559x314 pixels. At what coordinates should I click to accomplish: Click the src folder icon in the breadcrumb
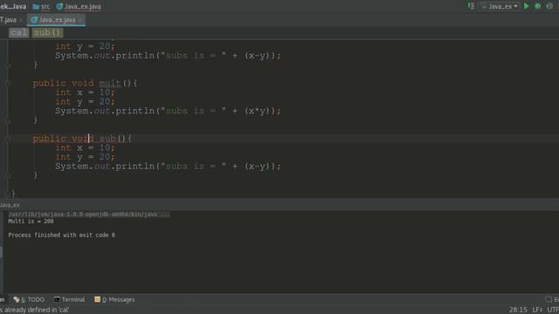click(36, 6)
